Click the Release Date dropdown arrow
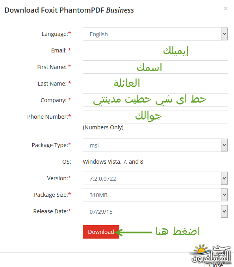The width and height of the screenshot is (234, 267). [x=224, y=211]
